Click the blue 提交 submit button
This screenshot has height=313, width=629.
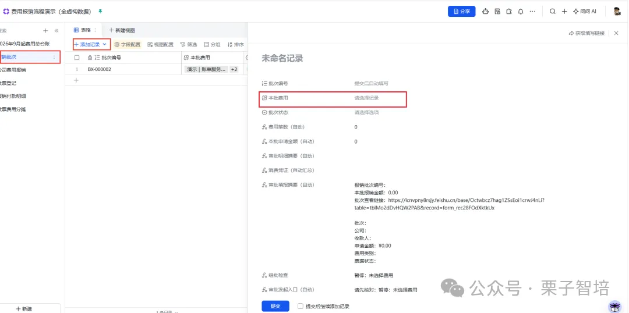pyautogui.click(x=275, y=306)
